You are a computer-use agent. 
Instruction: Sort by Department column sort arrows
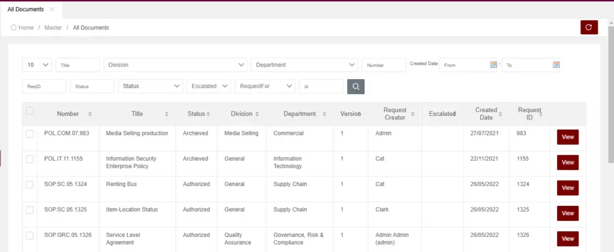tap(324, 114)
